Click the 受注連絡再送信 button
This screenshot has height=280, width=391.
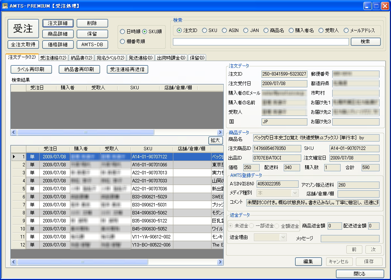tap(128, 69)
